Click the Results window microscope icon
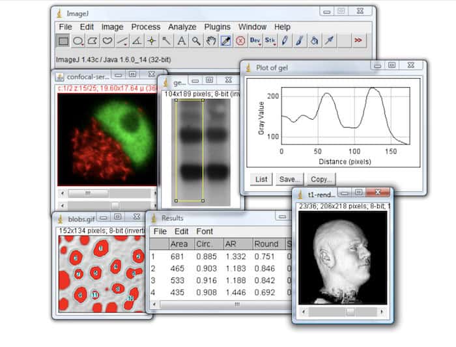The width and height of the screenshot is (456, 347). [154, 218]
